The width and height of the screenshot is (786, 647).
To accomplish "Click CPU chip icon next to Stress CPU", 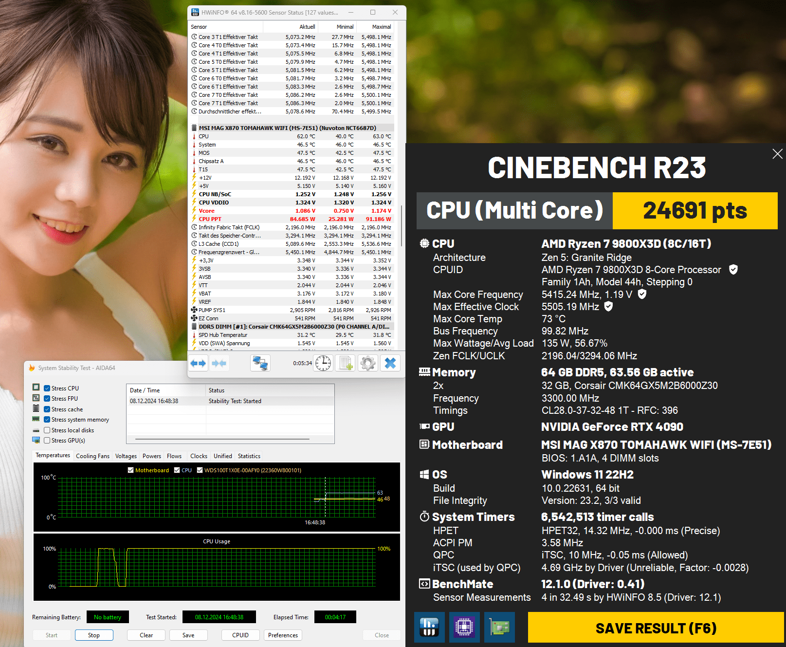I will 36,388.
